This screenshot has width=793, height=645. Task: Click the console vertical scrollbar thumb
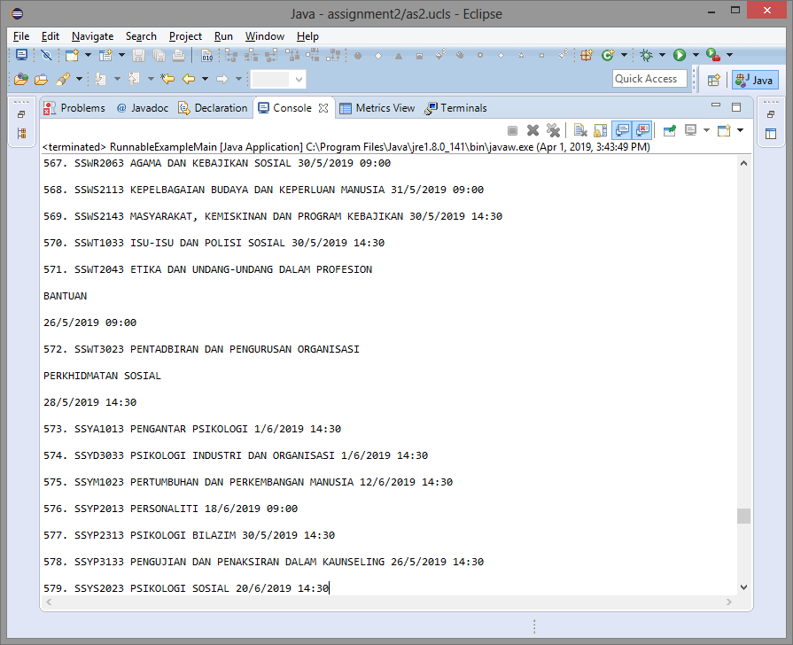pyautogui.click(x=743, y=516)
